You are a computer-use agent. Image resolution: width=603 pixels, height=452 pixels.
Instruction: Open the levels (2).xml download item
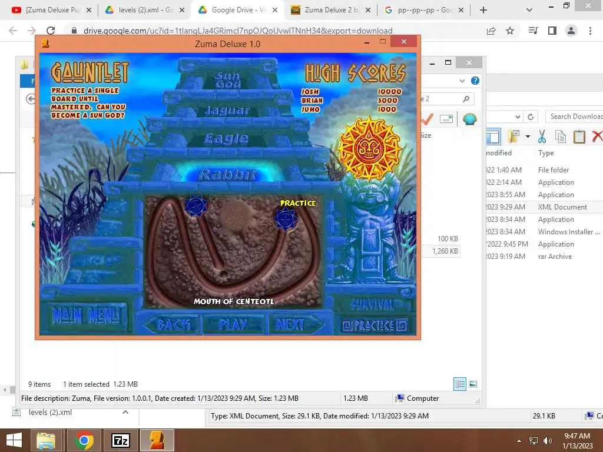click(50, 413)
